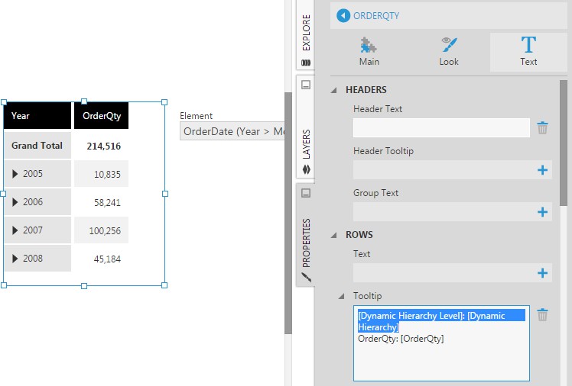Image resolution: width=572 pixels, height=386 pixels.
Task: Click the OrderQty column header
Action: click(x=101, y=116)
